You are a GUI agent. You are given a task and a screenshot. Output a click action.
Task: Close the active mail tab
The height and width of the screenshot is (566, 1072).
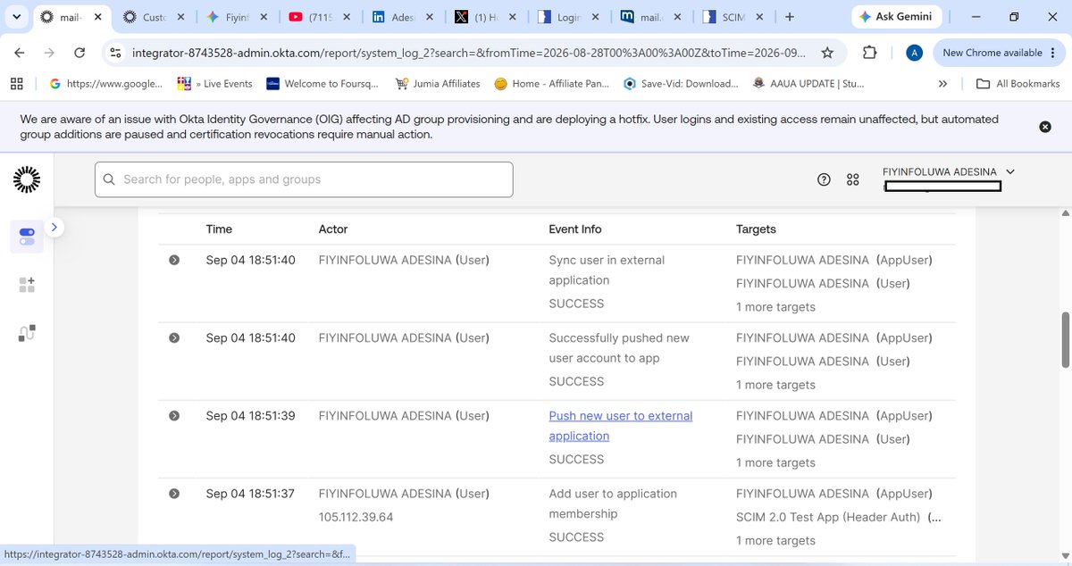99,17
